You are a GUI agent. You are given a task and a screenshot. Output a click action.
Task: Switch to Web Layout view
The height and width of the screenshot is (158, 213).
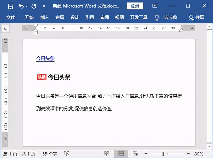(x=135, y=154)
